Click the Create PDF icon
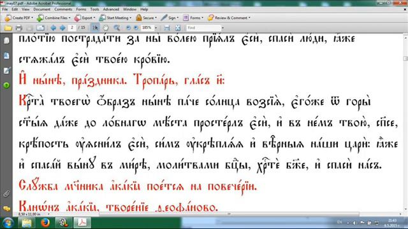Image resolution: width=408 pixels, height=229 pixels. point(8,18)
